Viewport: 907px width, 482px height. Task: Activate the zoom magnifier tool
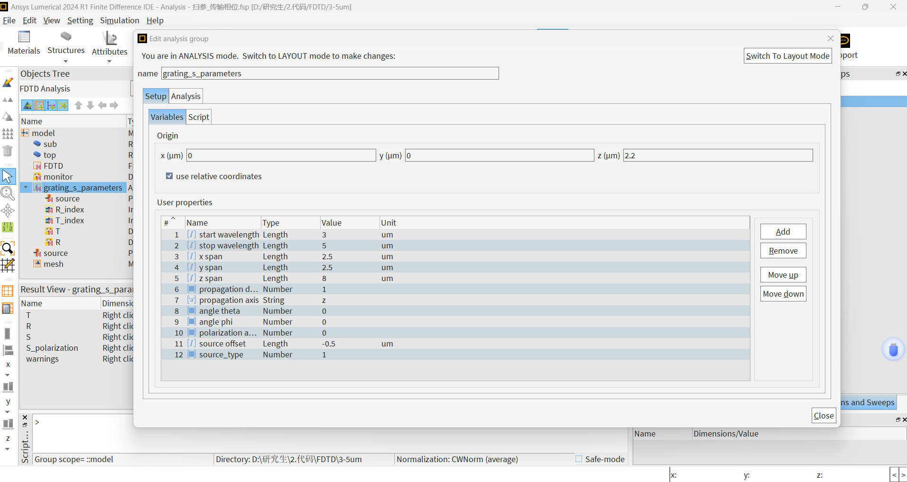(x=8, y=193)
